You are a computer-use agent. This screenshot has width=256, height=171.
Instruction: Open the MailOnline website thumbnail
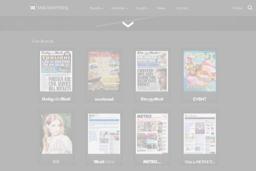[104, 133]
